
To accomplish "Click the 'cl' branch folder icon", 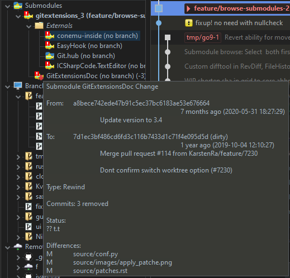I will tap(28, 176).
